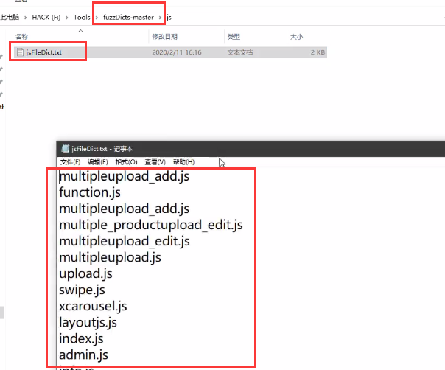The height and width of the screenshot is (370, 445).
Task: Open the 帮助(H) menu in Notepad
Action: 183,162
